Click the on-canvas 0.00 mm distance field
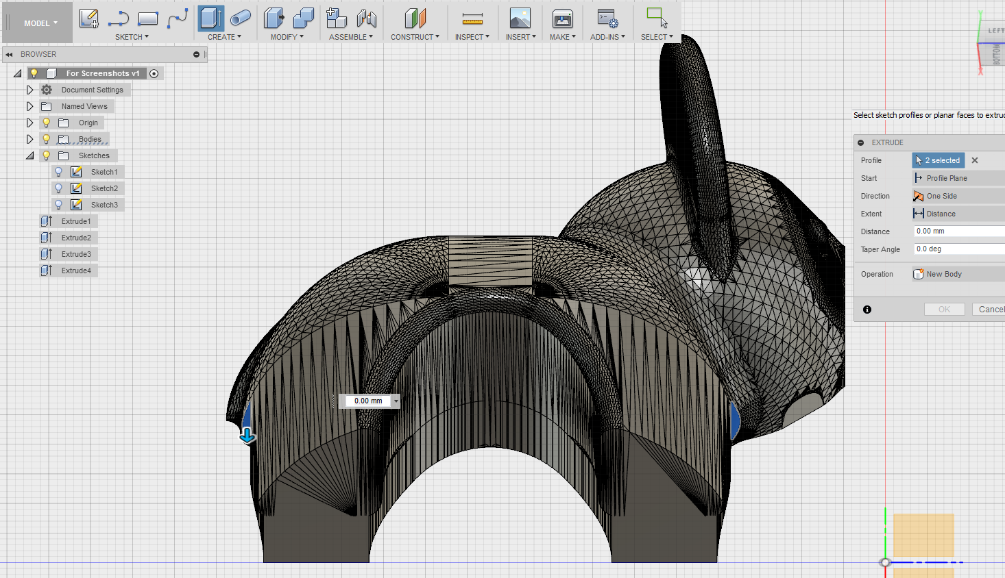The width and height of the screenshot is (1005, 578). (x=369, y=401)
